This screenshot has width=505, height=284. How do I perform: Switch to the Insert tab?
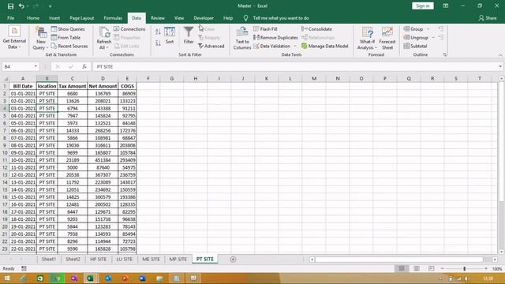tap(54, 18)
